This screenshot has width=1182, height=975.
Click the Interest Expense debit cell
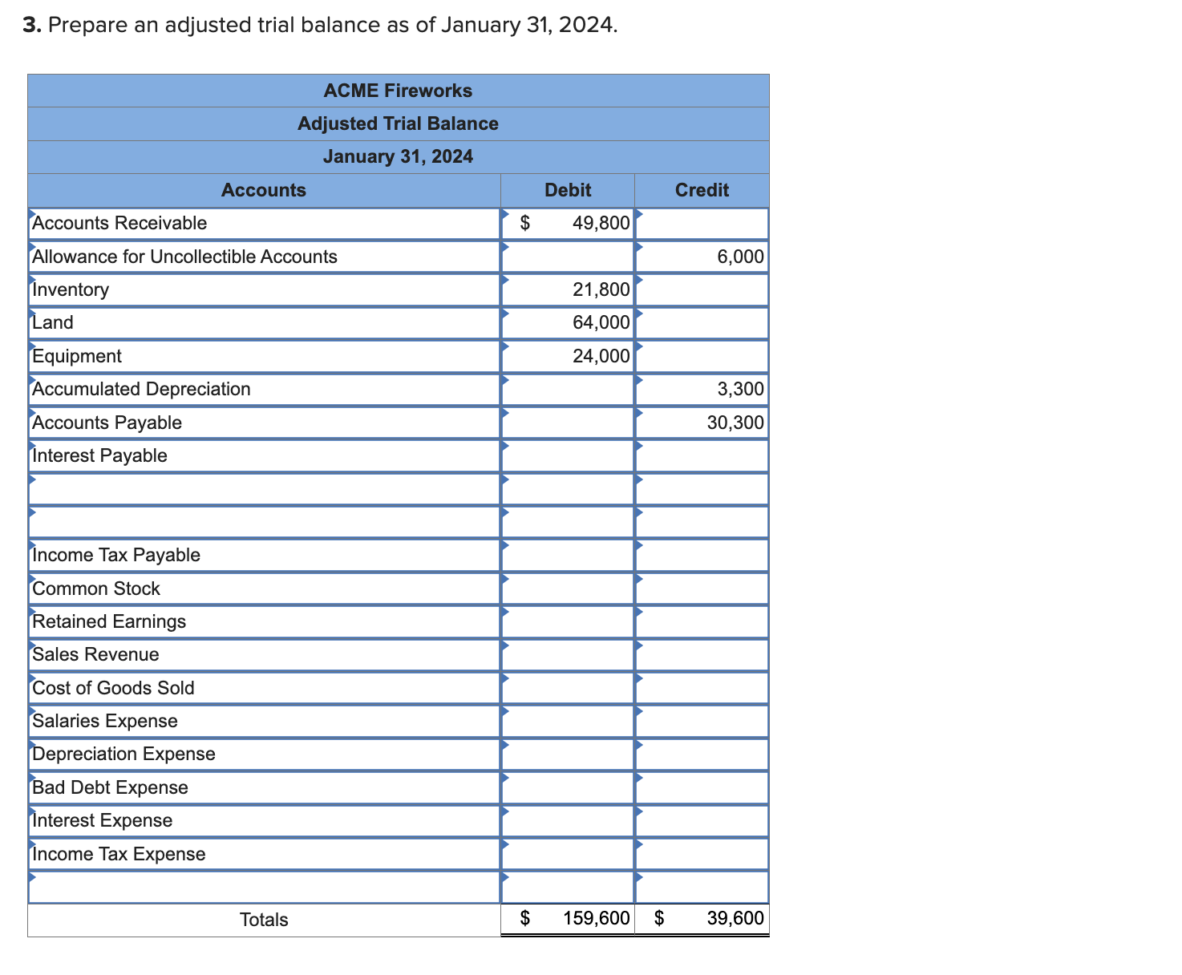(x=568, y=820)
